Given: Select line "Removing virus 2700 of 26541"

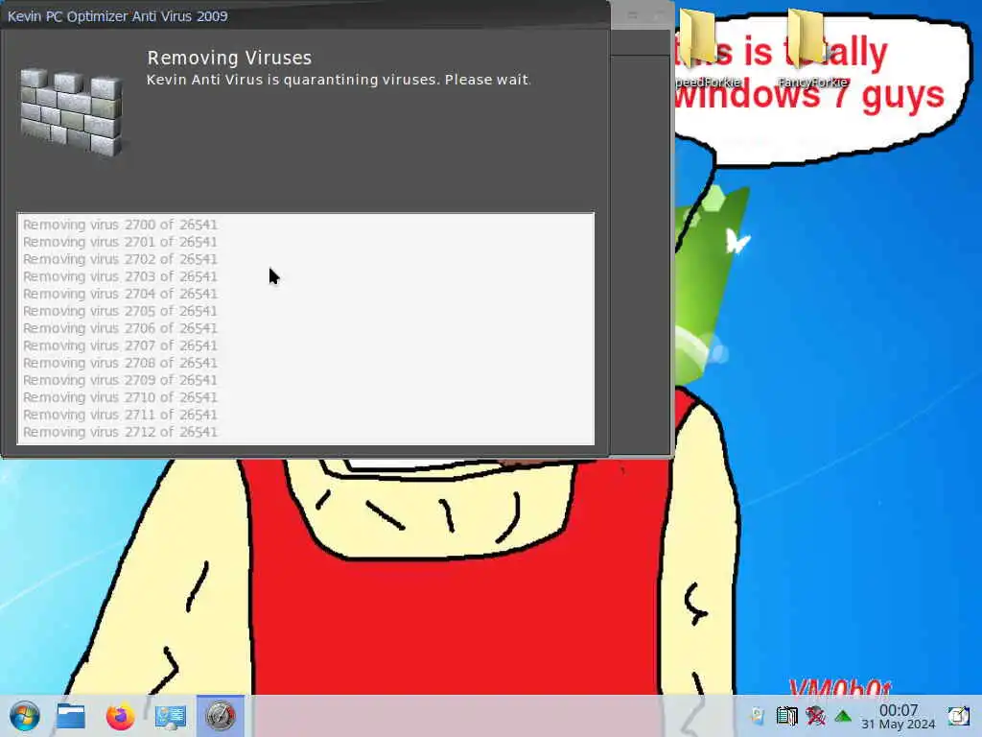Looking at the screenshot, I should pyautogui.click(x=120, y=225).
